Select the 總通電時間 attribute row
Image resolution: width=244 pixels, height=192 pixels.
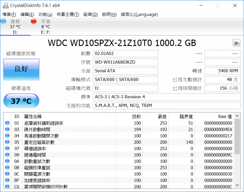pyautogui.click(x=119, y=155)
